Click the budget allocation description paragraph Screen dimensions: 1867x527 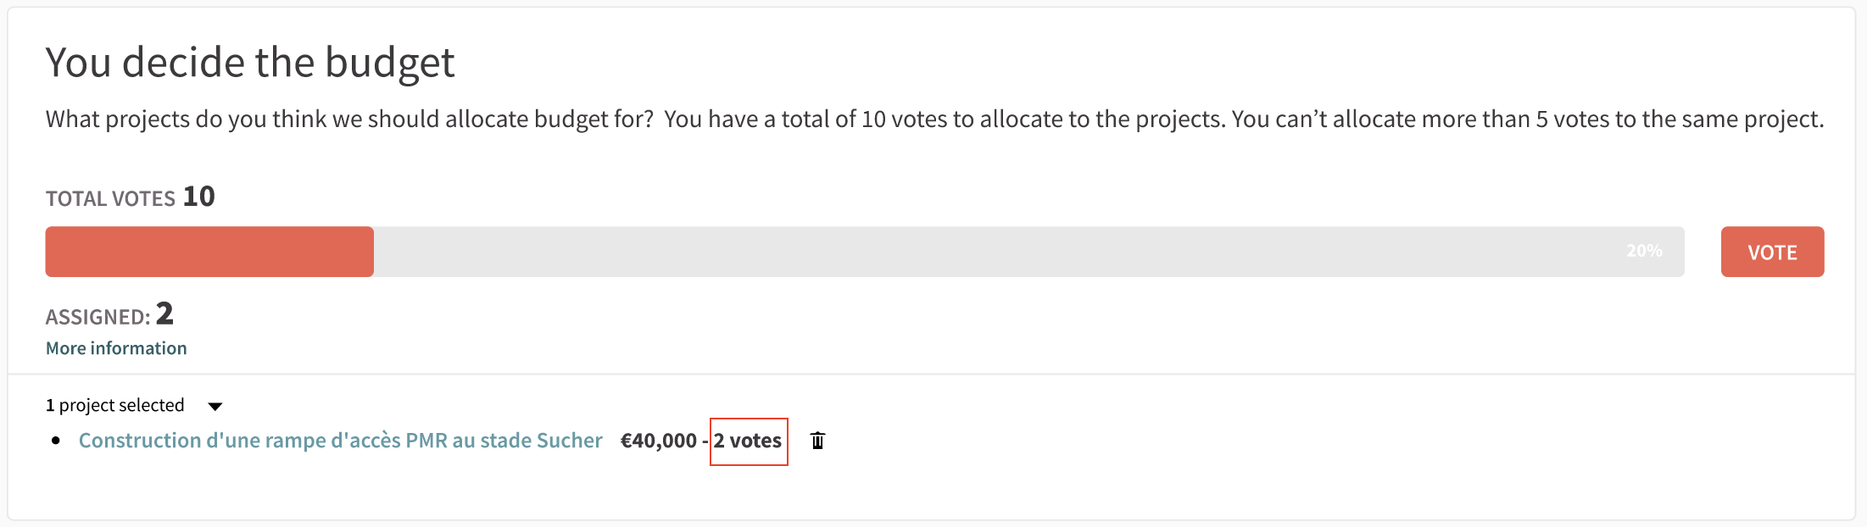(x=934, y=119)
